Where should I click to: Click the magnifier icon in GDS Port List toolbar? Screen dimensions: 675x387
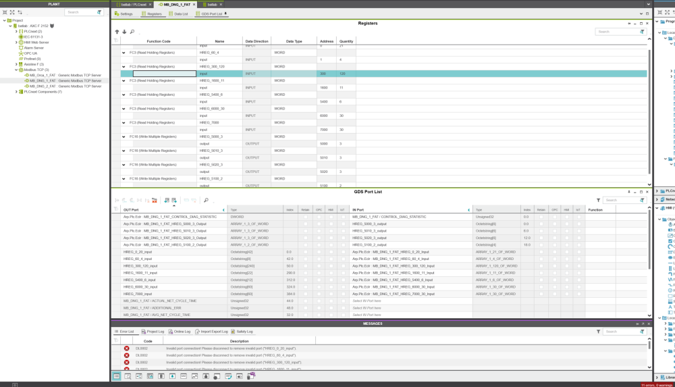pos(206,201)
